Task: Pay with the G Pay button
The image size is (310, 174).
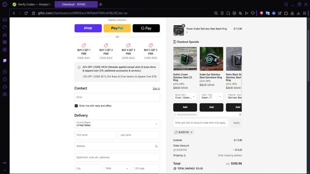Action: (146, 28)
